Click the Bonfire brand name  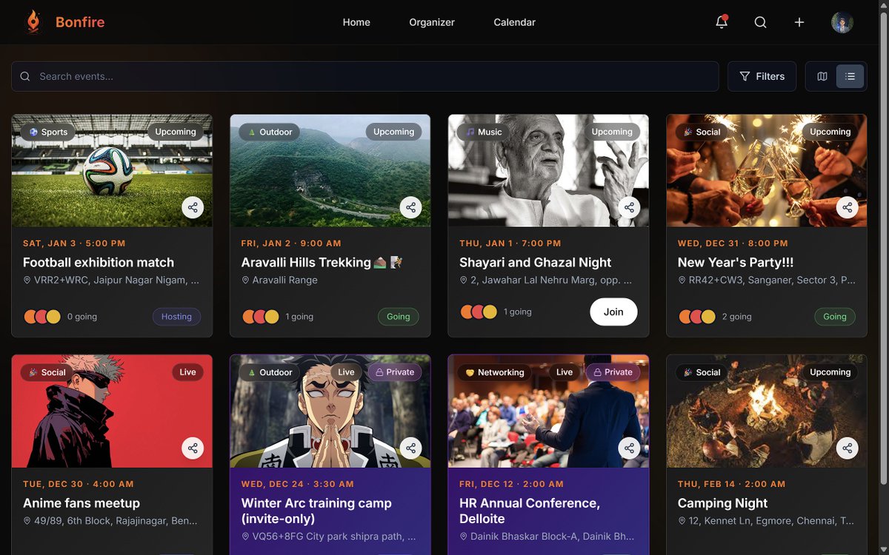pyautogui.click(x=80, y=22)
